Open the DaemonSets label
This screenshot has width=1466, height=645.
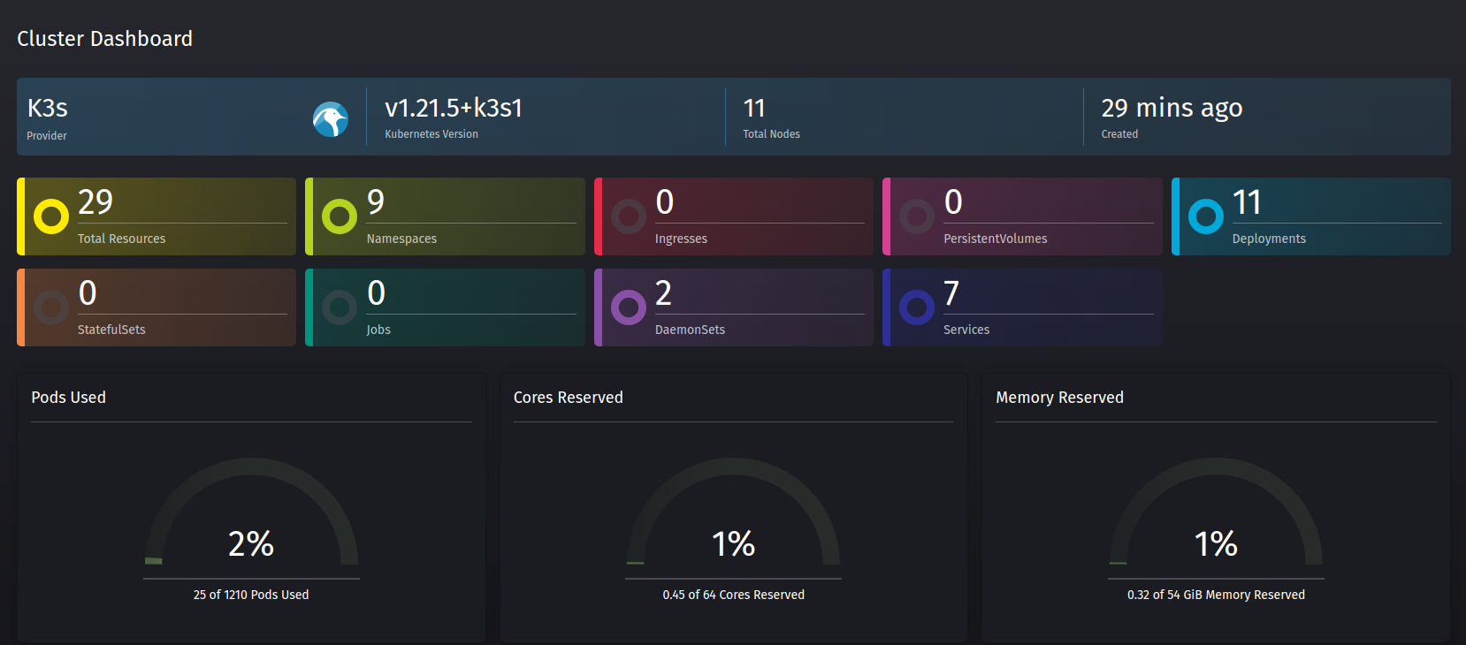point(690,330)
